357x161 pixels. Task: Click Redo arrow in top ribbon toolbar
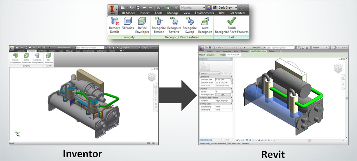click(x=150, y=8)
